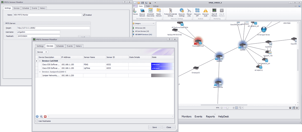Select the list view icon in map status bar

coord(297,108)
